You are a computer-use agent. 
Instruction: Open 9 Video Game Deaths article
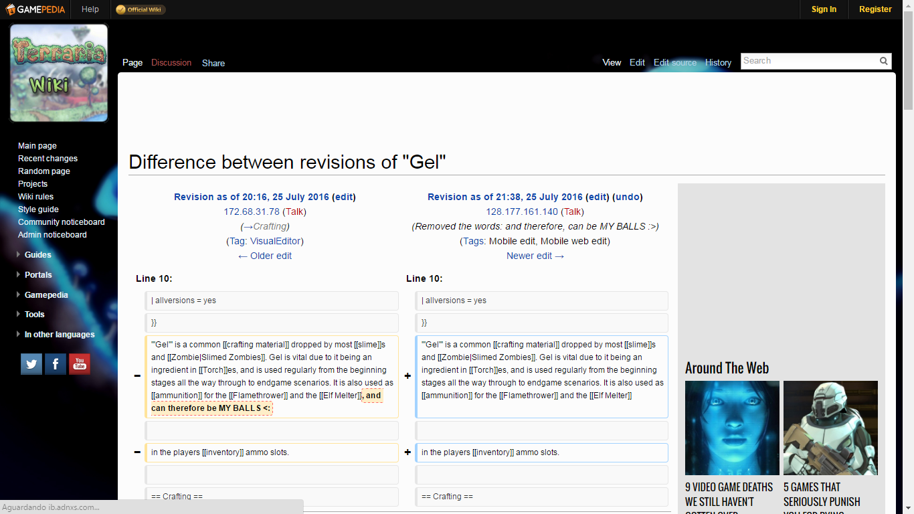(x=729, y=497)
